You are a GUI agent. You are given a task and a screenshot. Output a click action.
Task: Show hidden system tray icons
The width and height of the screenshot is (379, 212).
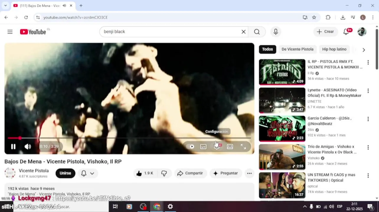point(305,206)
